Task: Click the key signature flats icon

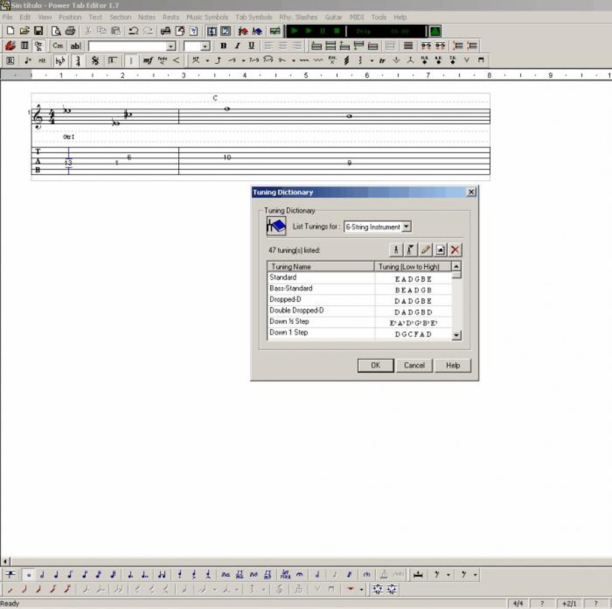Action: 60,60
